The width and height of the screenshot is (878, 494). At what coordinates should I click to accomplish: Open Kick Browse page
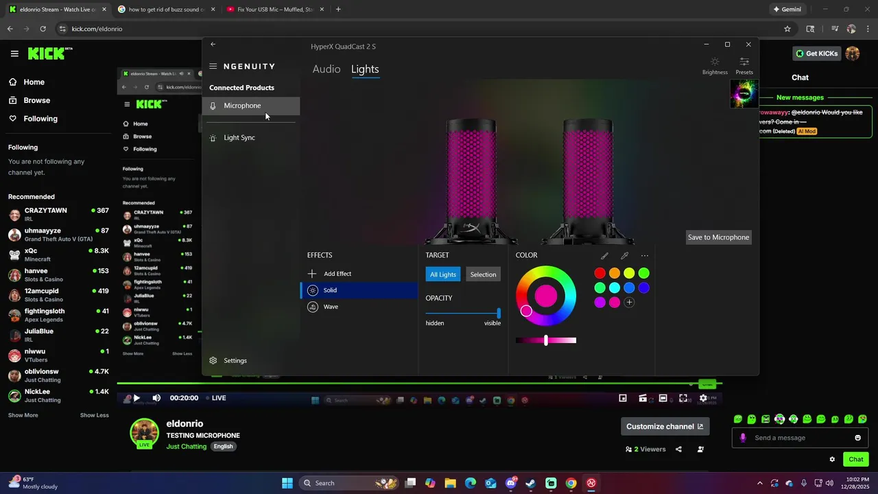point(30,100)
